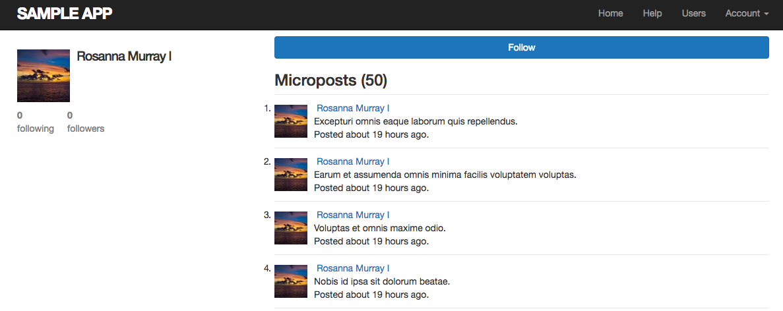The image size is (783, 311).
Task: Open author link on third micropost
Action: coord(353,215)
